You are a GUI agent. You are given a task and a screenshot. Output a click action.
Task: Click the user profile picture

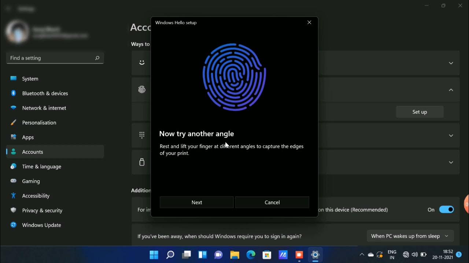click(x=17, y=31)
